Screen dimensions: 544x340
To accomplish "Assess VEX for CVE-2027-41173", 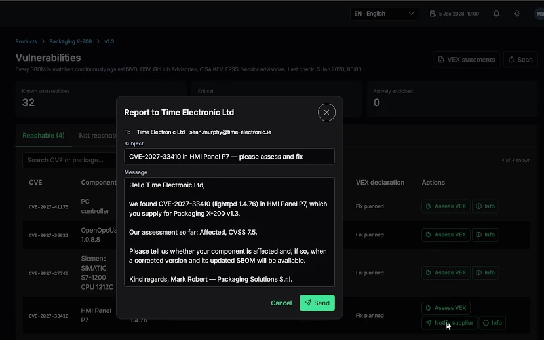I will click(446, 206).
